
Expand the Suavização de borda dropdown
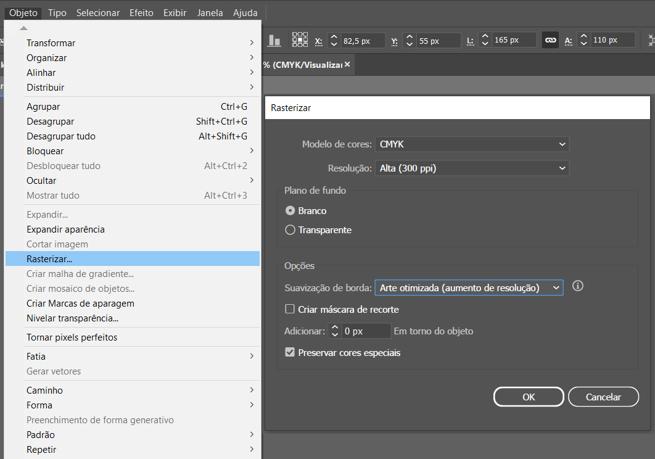469,287
